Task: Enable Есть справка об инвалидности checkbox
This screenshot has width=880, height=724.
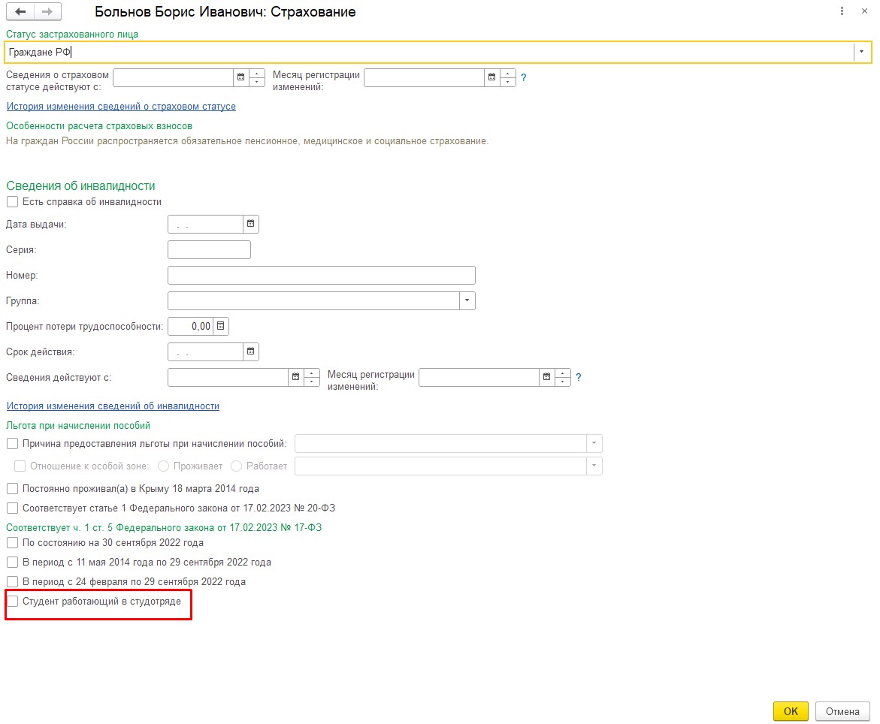Action: [x=12, y=202]
